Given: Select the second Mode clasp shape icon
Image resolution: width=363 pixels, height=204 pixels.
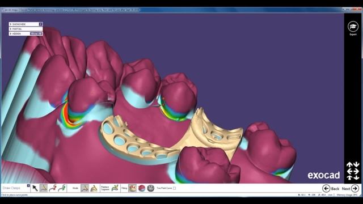Looking at the screenshot, I should 94,188.
